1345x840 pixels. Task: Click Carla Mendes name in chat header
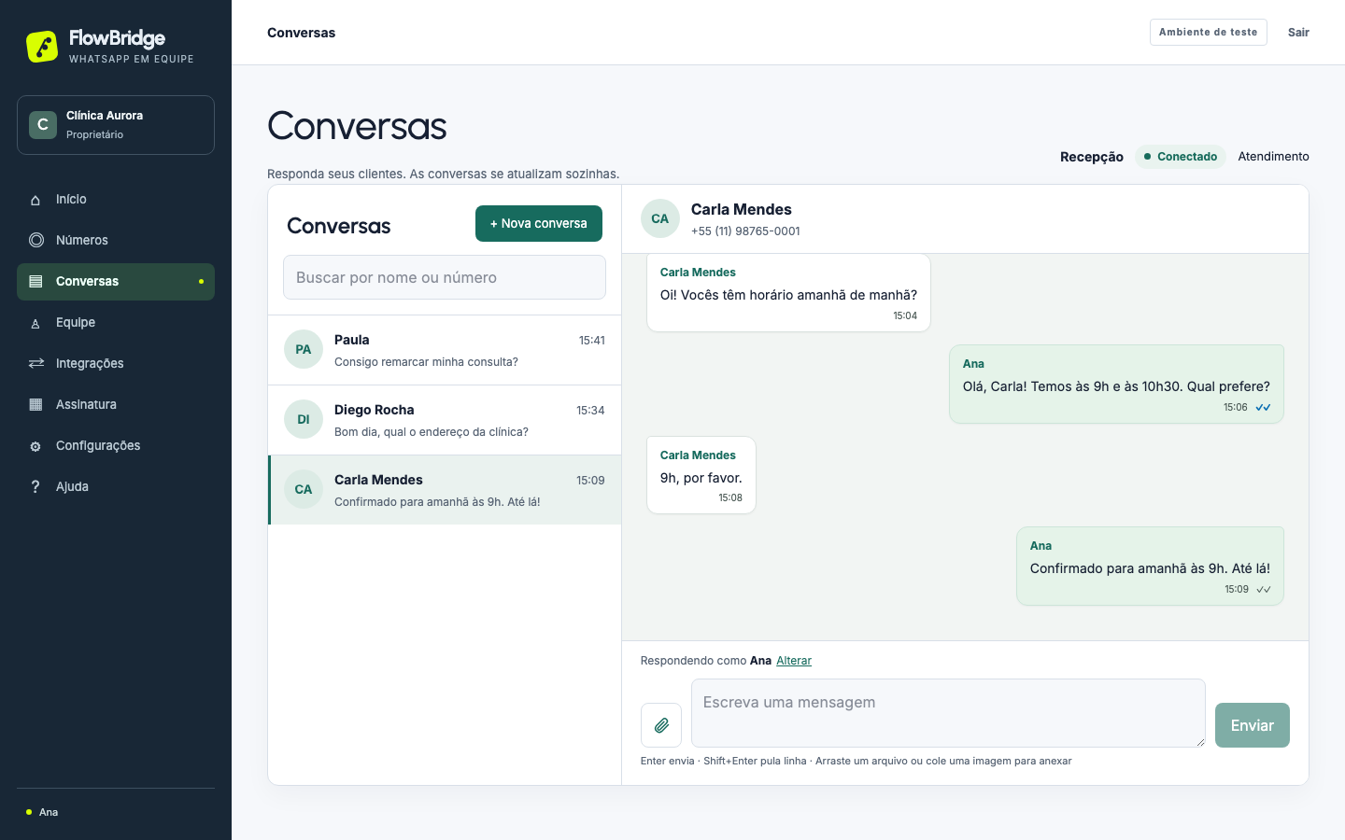click(x=742, y=209)
